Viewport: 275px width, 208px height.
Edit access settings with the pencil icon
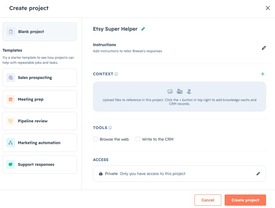click(x=258, y=174)
